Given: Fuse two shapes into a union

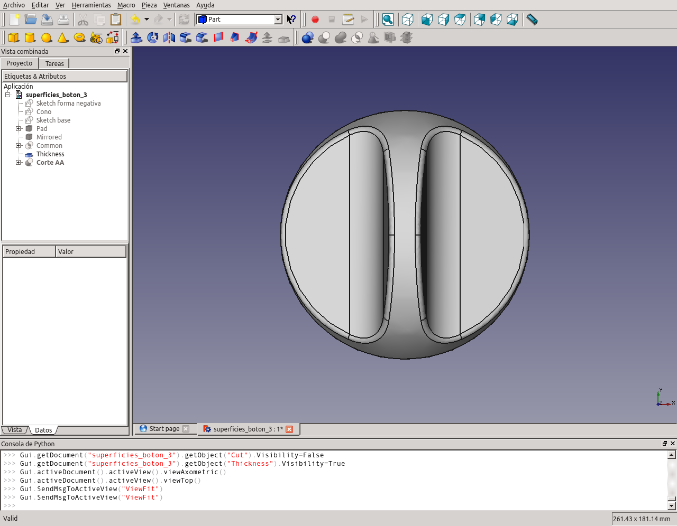Looking at the screenshot, I should (x=341, y=37).
